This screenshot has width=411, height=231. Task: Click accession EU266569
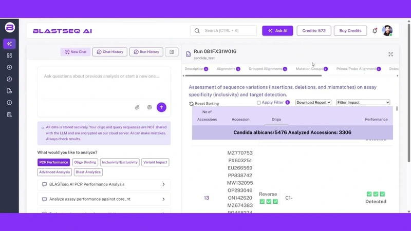(x=240, y=168)
